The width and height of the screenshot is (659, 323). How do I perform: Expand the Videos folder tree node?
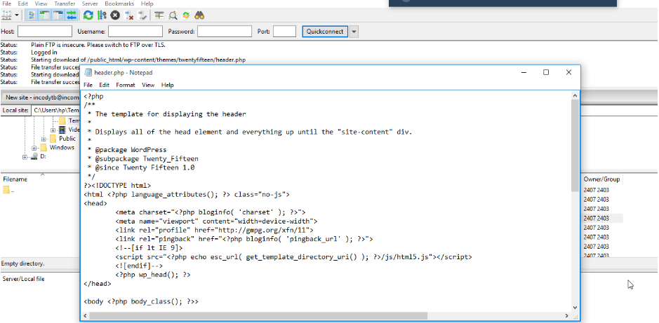click(x=53, y=130)
